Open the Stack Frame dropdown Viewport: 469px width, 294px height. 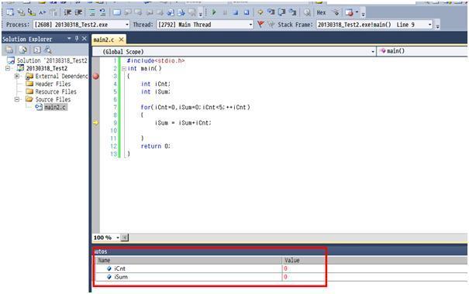429,25
